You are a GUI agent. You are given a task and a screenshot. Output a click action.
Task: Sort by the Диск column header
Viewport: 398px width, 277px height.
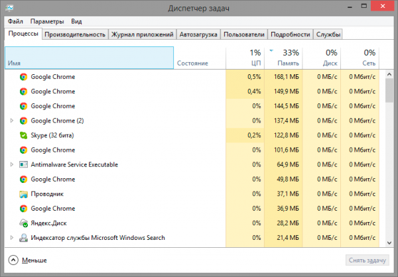[x=321, y=58]
